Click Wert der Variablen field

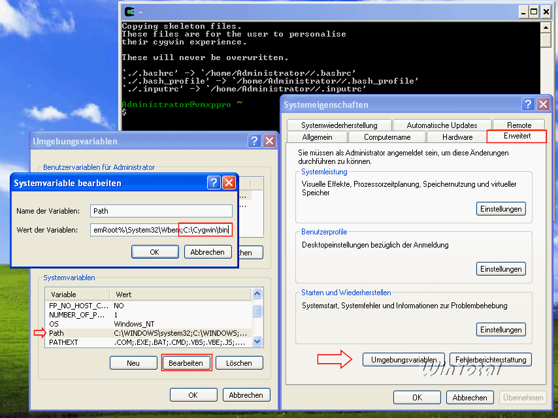click(161, 230)
